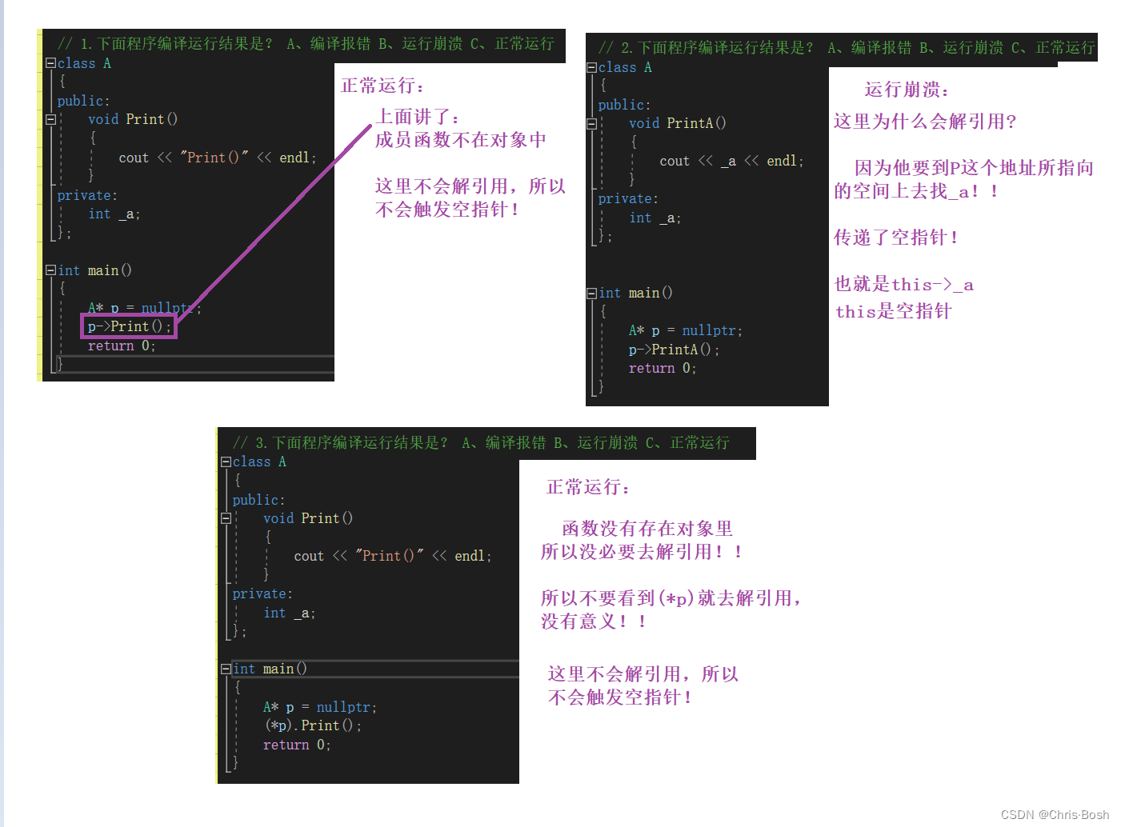Click the annotation "上面讲了:"

418,117
